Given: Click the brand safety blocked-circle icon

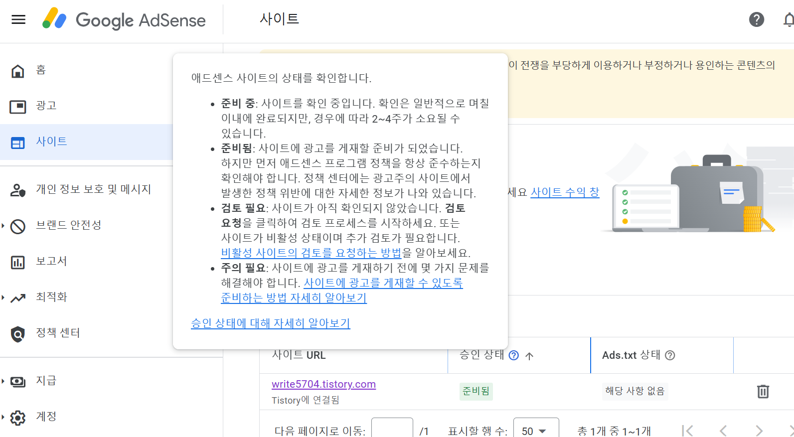Looking at the screenshot, I should [x=18, y=226].
